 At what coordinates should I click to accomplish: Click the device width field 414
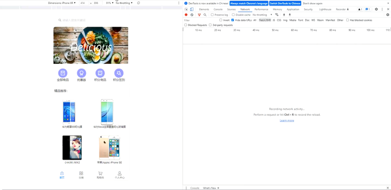pos(84,3)
